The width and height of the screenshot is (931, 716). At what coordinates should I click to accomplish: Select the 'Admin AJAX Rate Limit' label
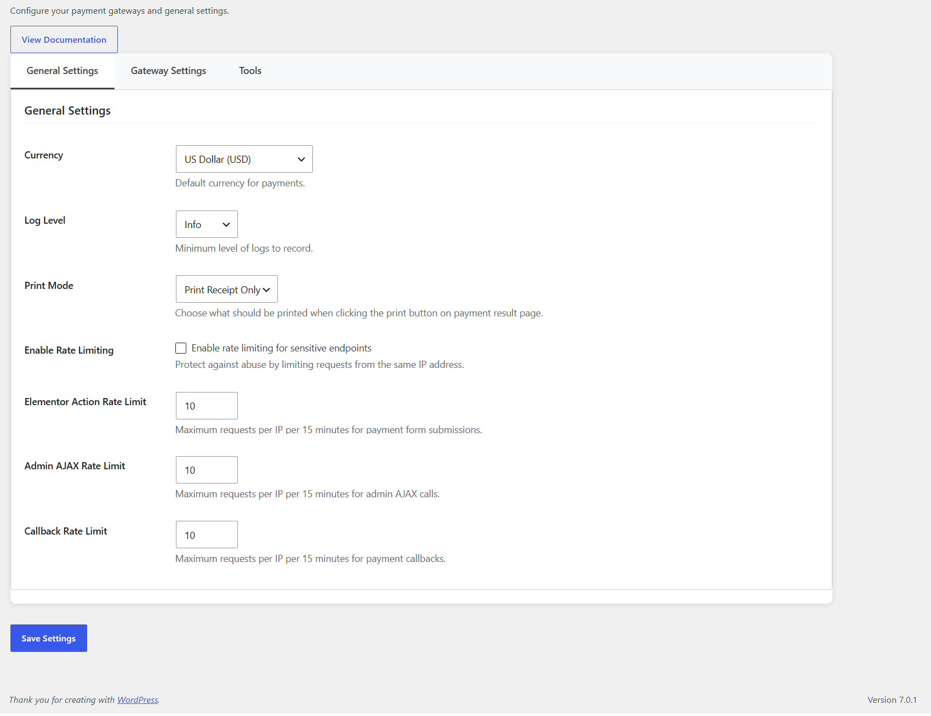point(75,466)
